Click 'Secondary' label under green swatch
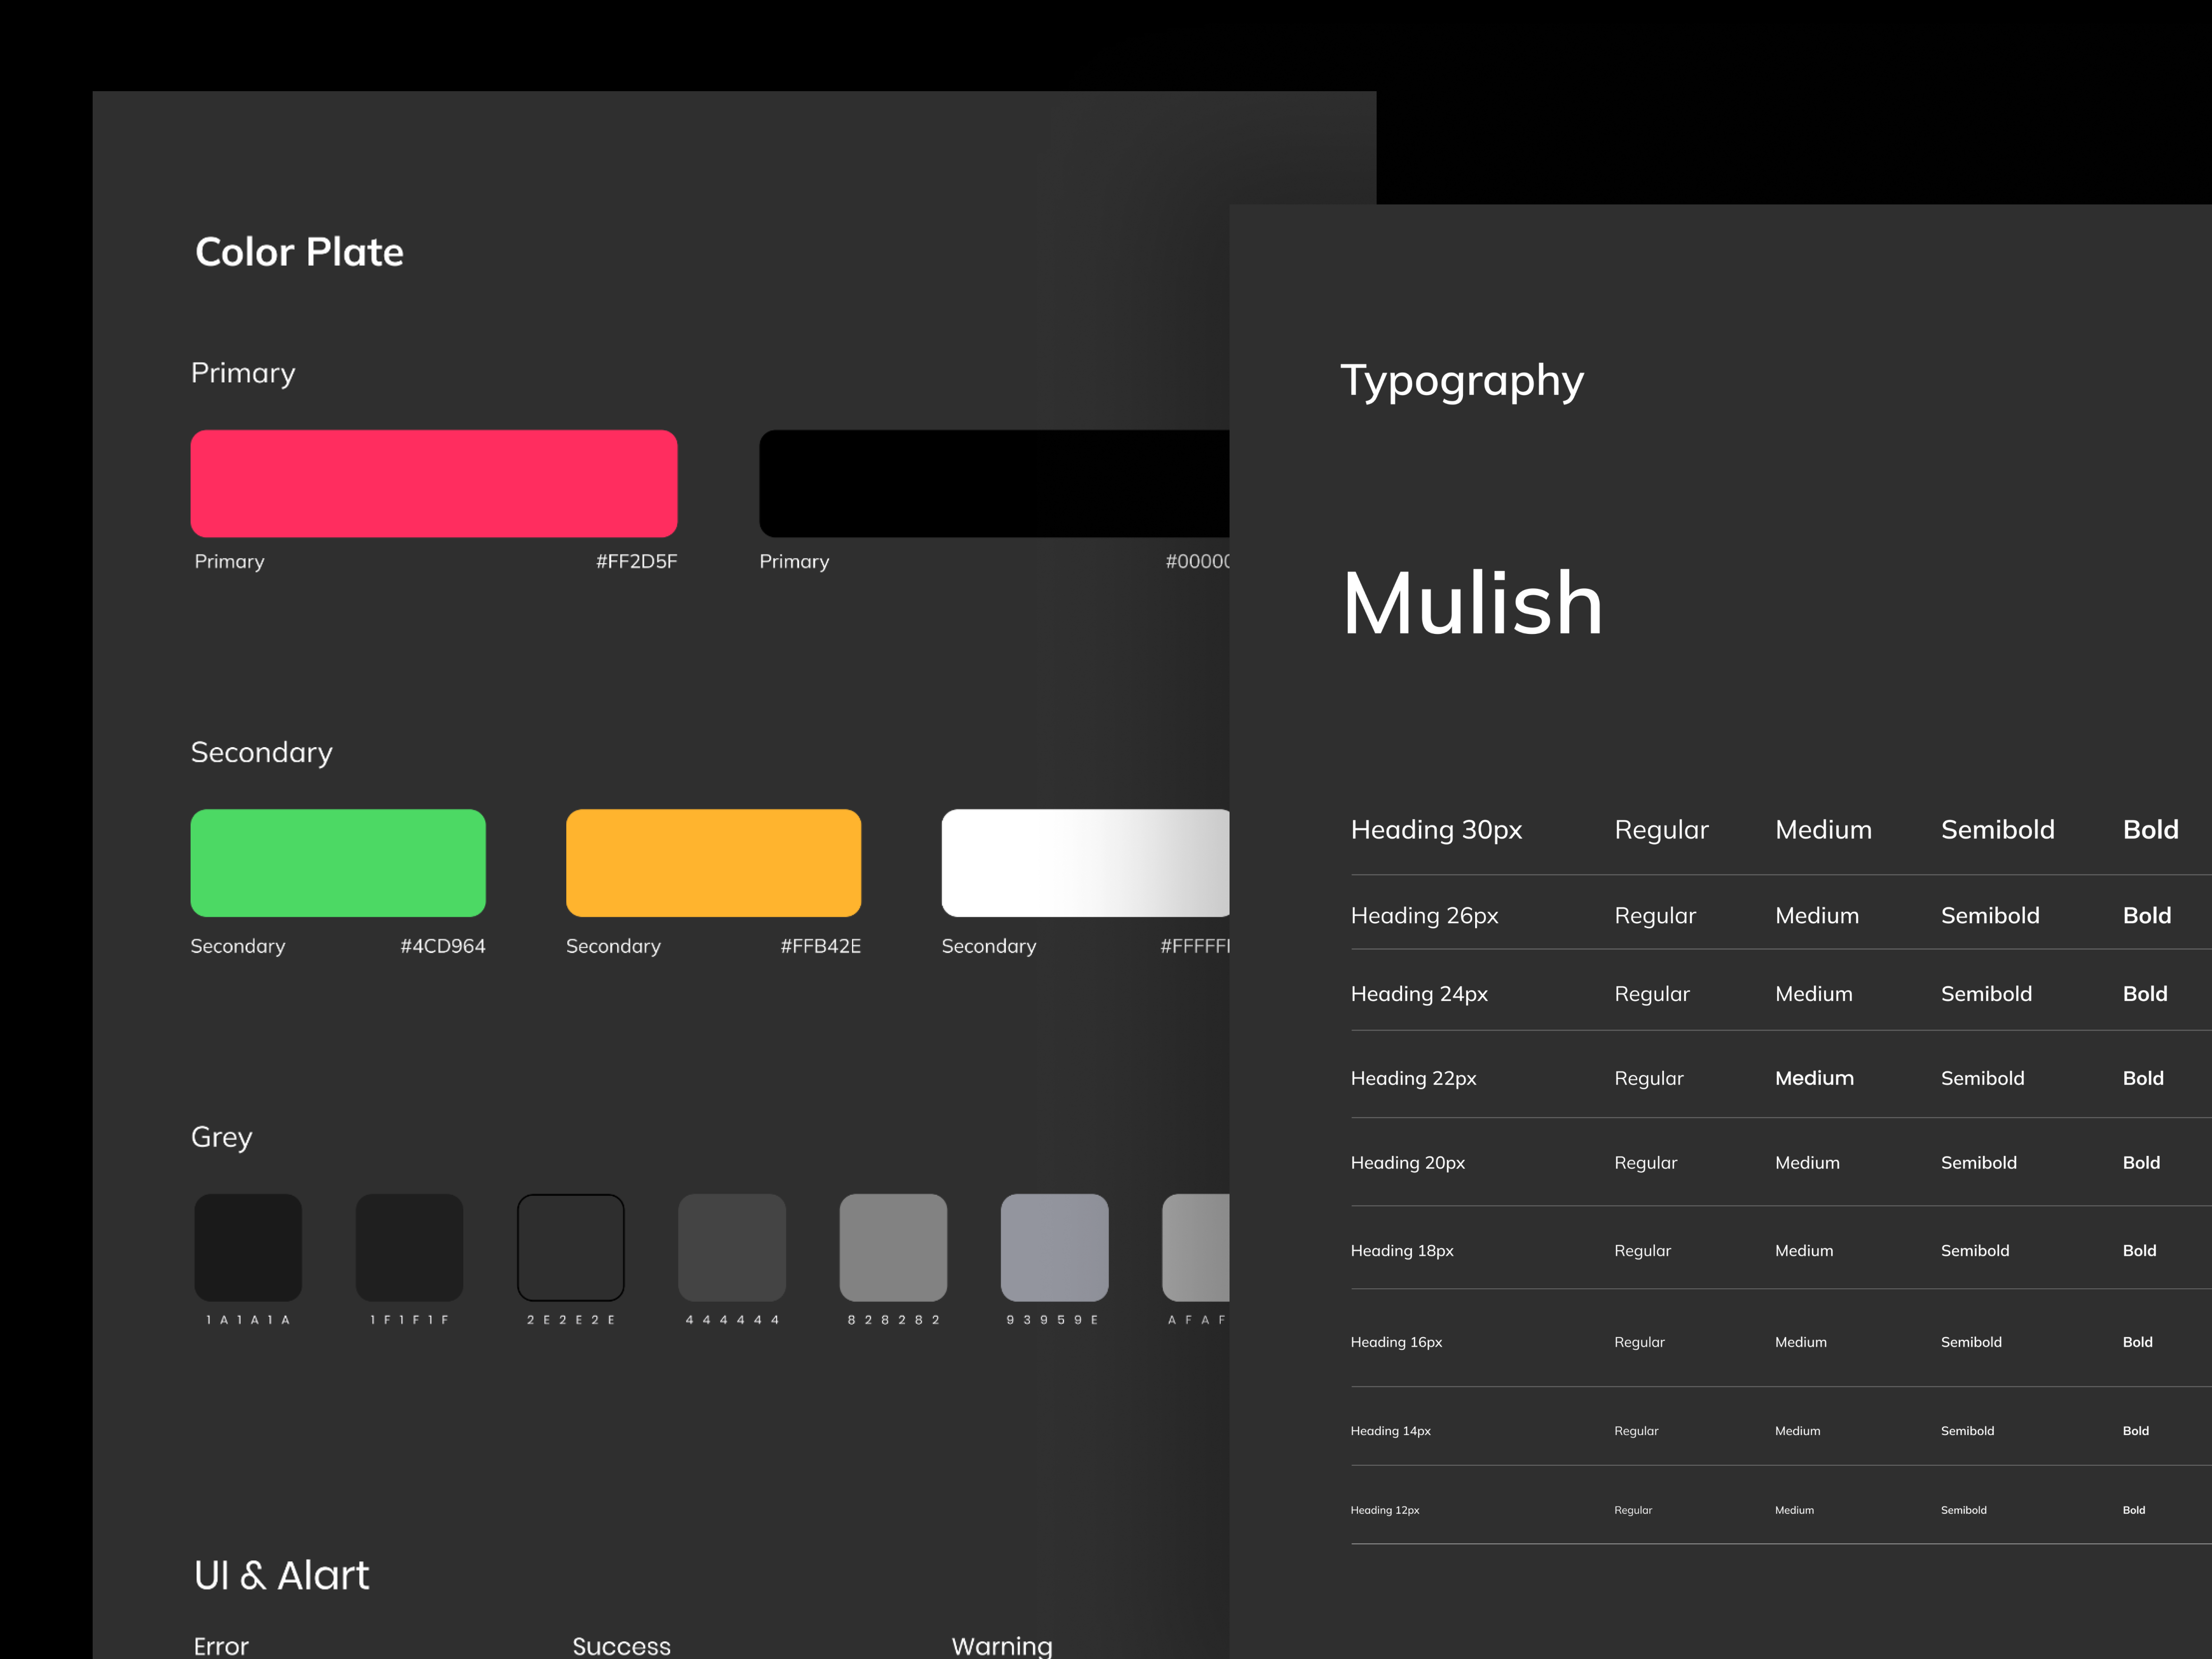 tap(238, 947)
